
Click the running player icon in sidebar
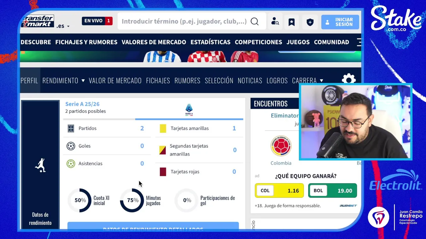pos(40,165)
